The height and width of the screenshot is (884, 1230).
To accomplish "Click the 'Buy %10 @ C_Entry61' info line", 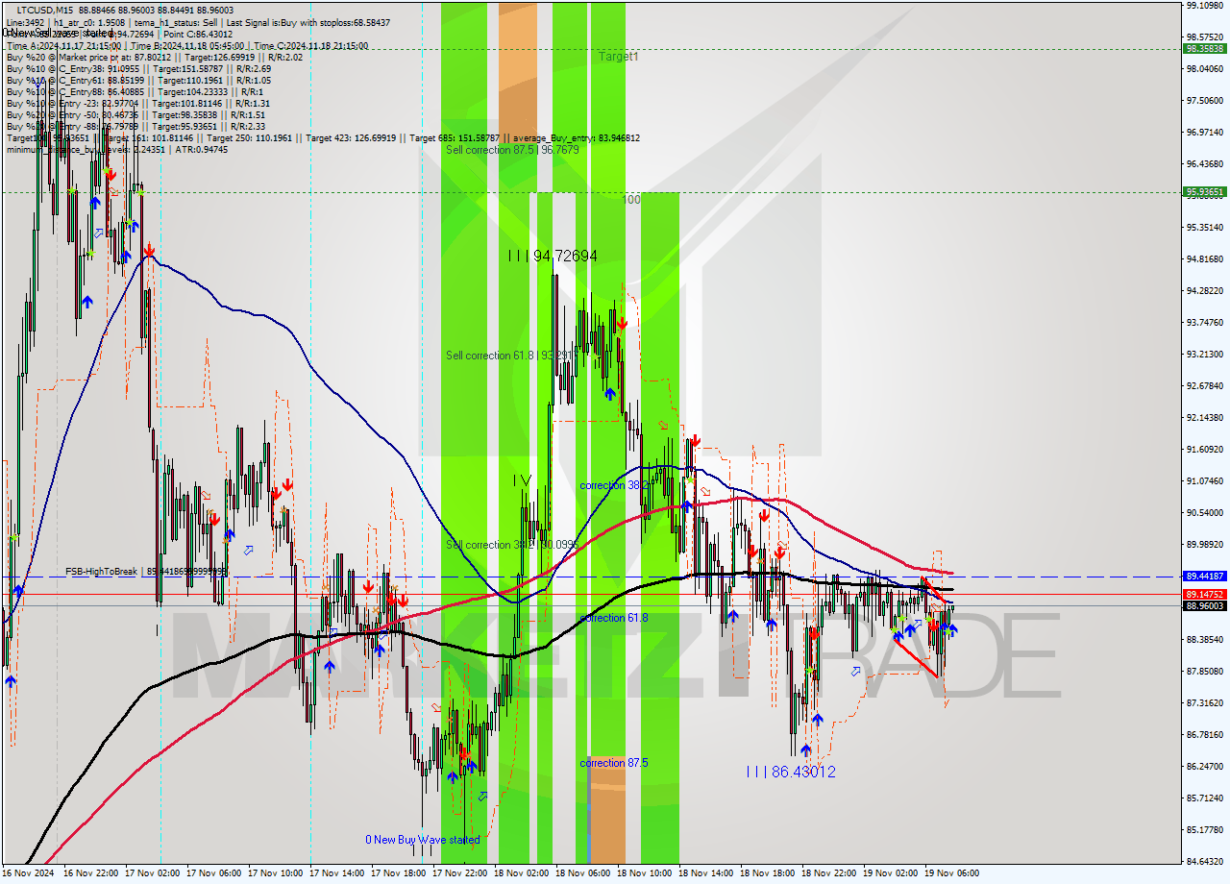I will click(x=138, y=80).
